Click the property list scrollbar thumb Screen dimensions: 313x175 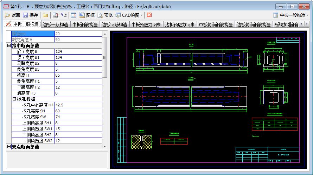click(x=105, y=57)
